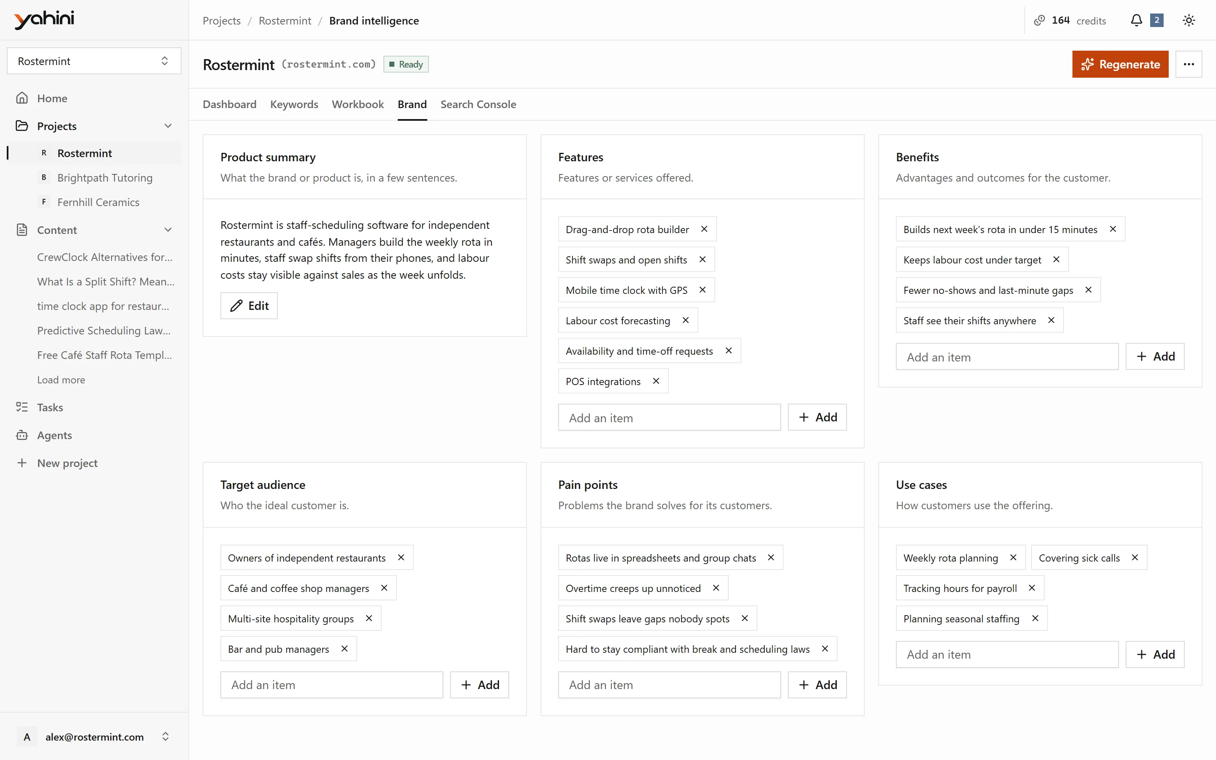This screenshot has width=1216, height=760.
Task: Remove the 'Overtime creeps up unnoticed' pain point
Action: [716, 588]
